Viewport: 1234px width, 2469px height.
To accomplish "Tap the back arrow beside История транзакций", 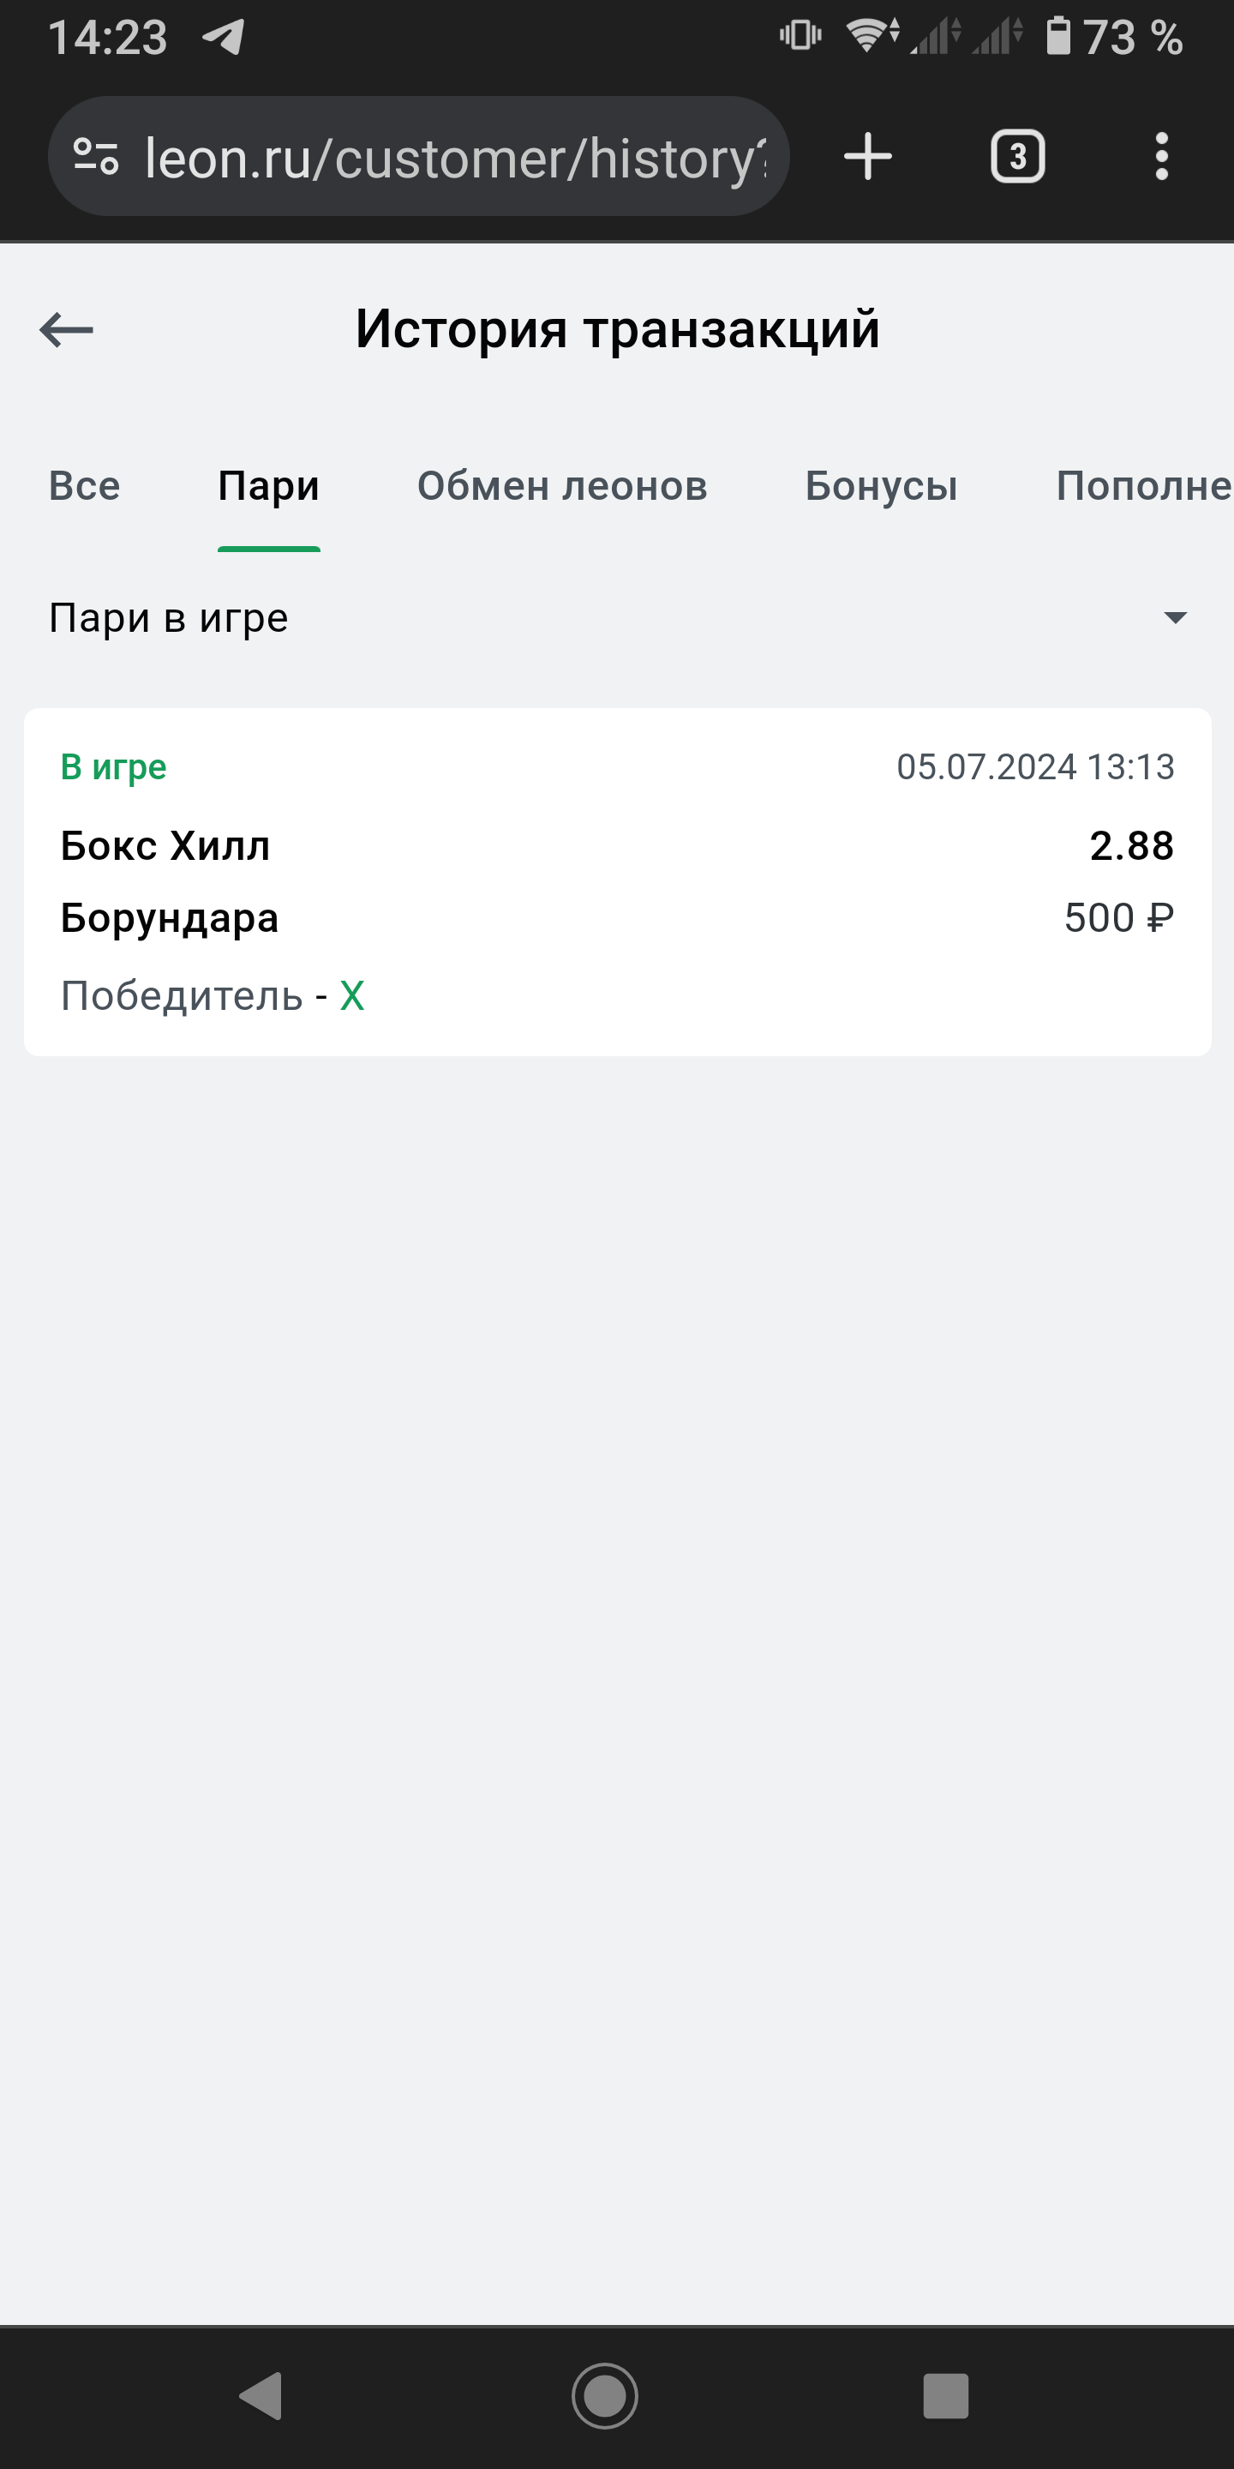I will [x=66, y=330].
